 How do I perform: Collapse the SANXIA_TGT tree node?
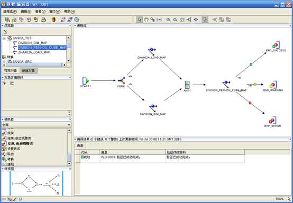coord(4,38)
